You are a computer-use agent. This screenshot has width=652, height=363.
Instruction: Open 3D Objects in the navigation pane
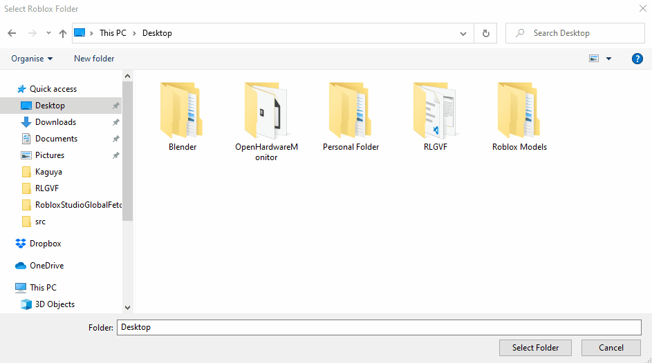point(55,304)
